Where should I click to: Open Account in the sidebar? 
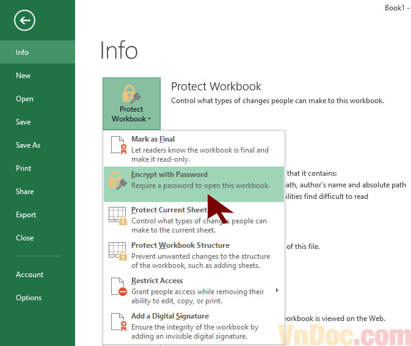coord(37,275)
